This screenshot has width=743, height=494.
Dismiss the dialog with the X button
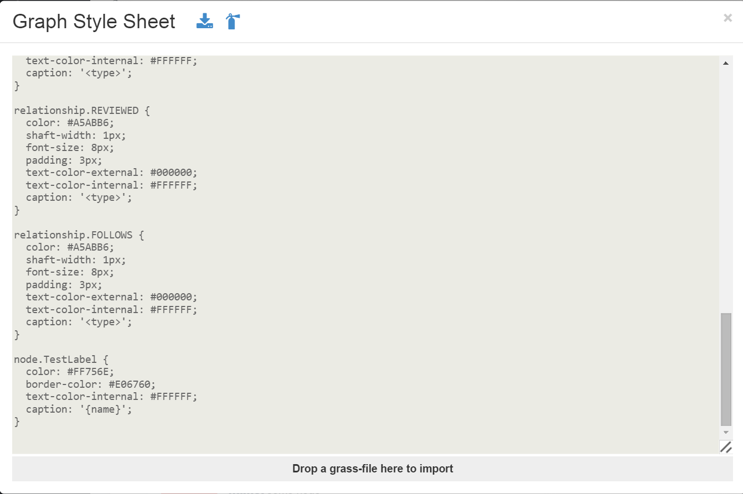[x=727, y=18]
